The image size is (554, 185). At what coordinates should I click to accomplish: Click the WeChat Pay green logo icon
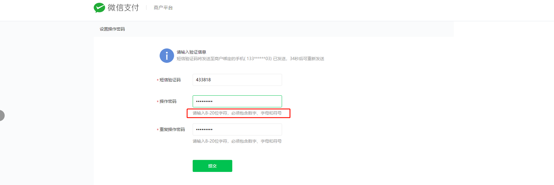(99, 7)
